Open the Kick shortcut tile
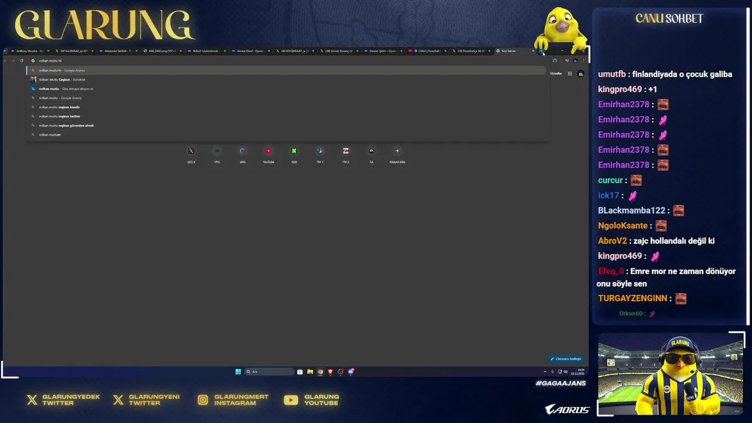The image size is (752, 423). point(294,154)
